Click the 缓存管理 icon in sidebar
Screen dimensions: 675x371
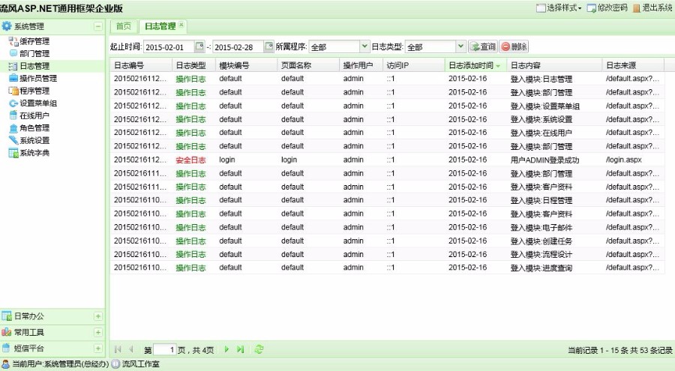click(13, 41)
